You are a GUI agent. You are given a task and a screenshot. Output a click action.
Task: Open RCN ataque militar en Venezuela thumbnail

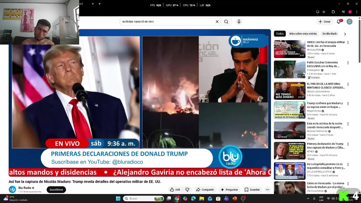290,49
